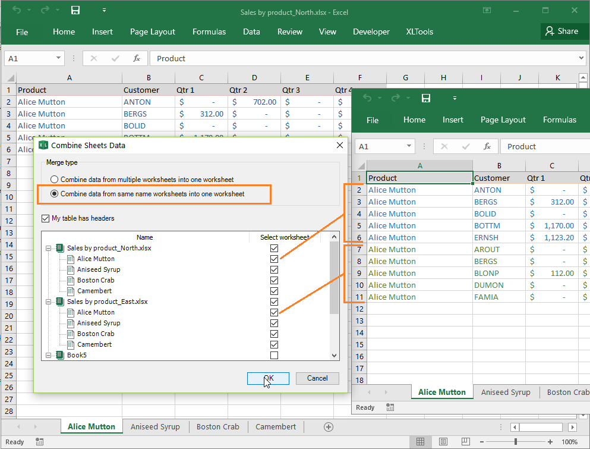Screen dimensions: 590x449
Task: Expand the Book5 tree node
Action: tap(48, 355)
